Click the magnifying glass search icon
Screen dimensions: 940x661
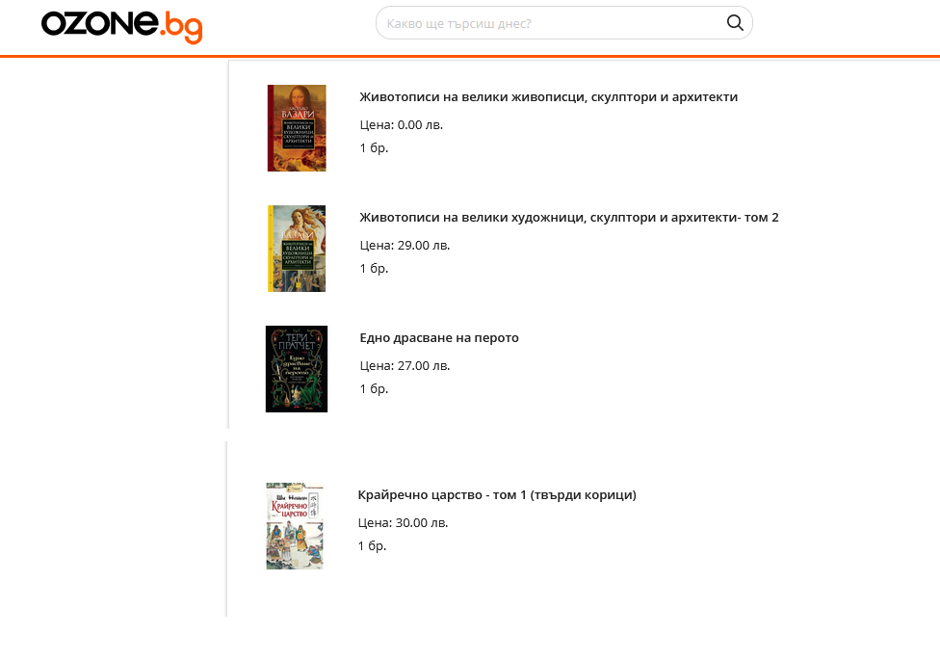coord(735,23)
